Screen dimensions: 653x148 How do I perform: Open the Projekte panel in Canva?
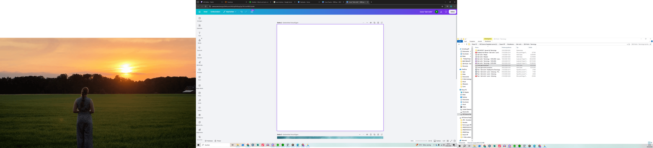199,71
